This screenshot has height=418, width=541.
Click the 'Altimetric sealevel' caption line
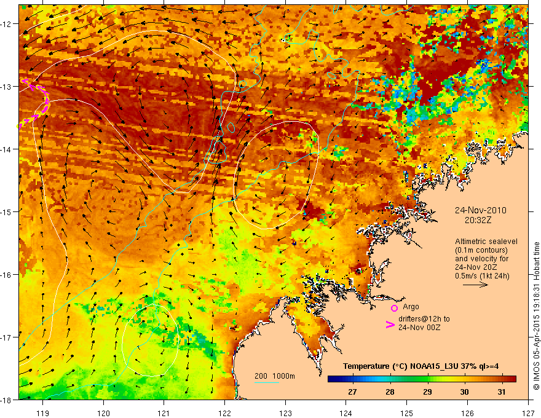(486, 242)
